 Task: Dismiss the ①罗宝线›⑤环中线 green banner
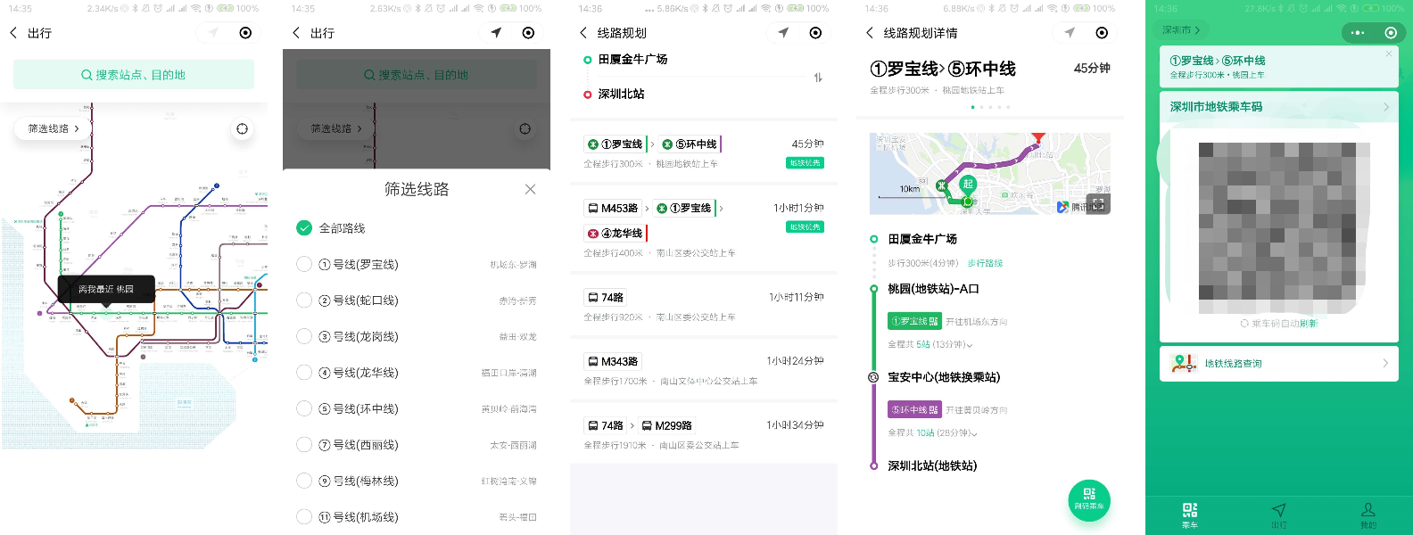click(x=1389, y=54)
